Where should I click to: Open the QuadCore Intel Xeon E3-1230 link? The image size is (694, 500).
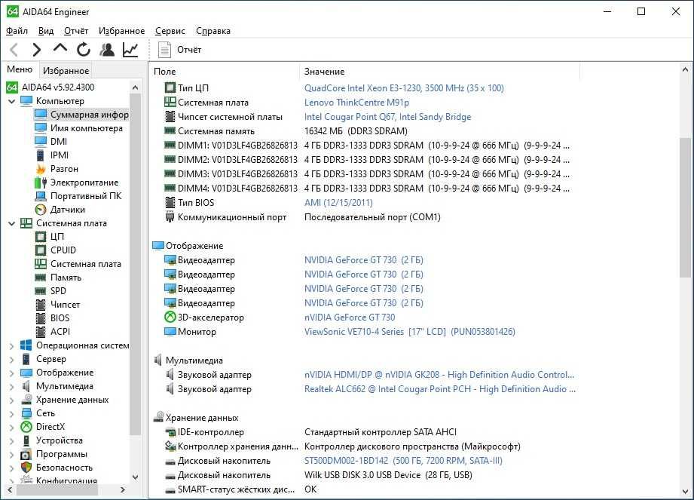(x=404, y=88)
